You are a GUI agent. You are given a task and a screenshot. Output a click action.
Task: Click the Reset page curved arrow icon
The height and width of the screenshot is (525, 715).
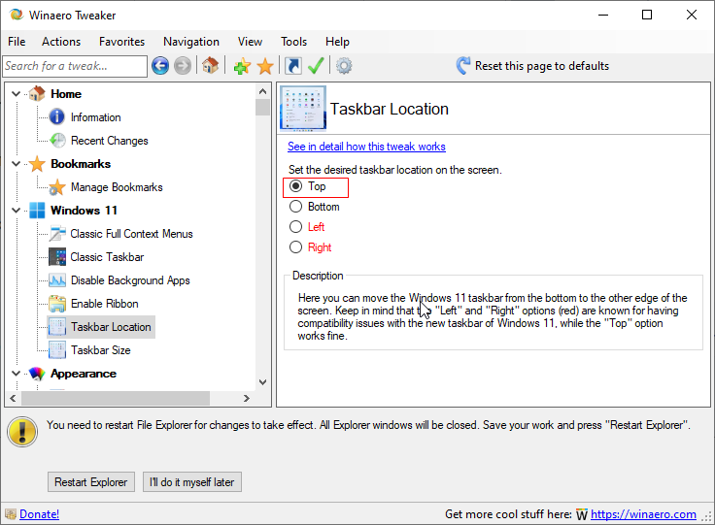tap(462, 66)
